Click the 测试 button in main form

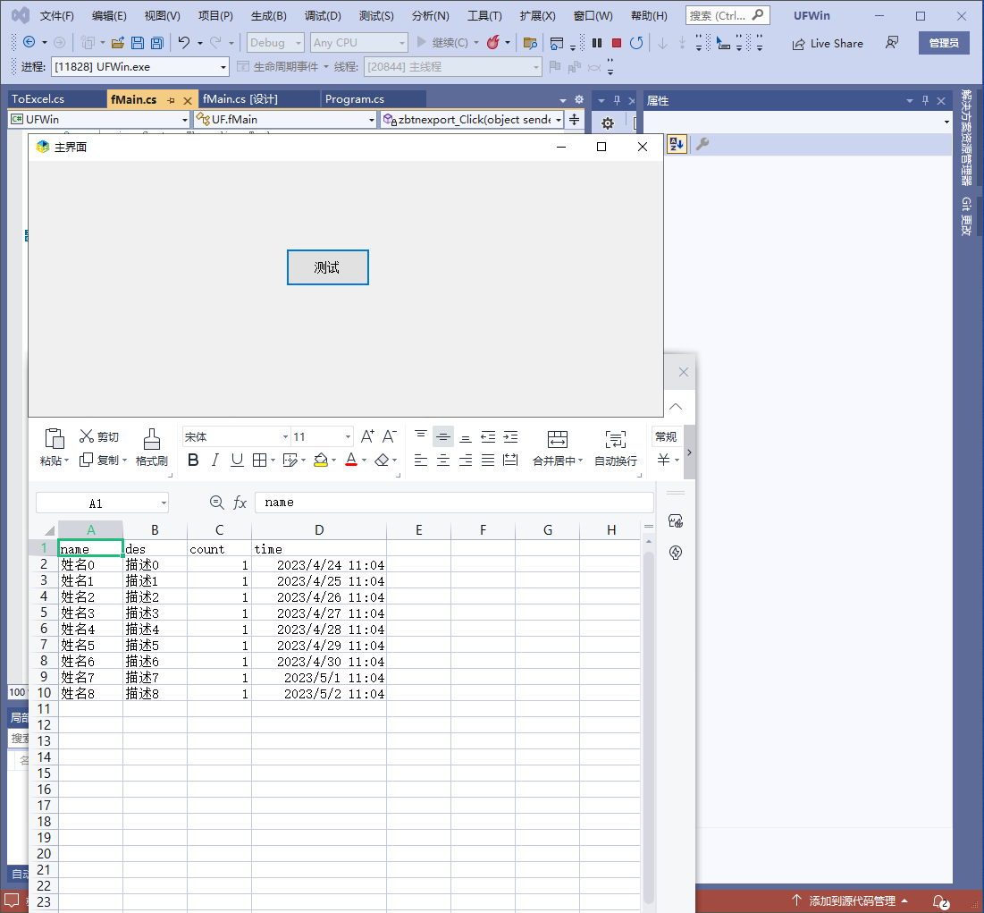tap(328, 267)
